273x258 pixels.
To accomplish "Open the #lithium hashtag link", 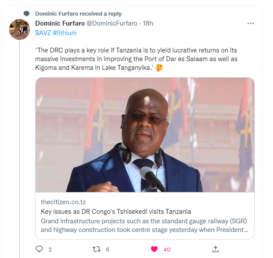I will [x=64, y=33].
